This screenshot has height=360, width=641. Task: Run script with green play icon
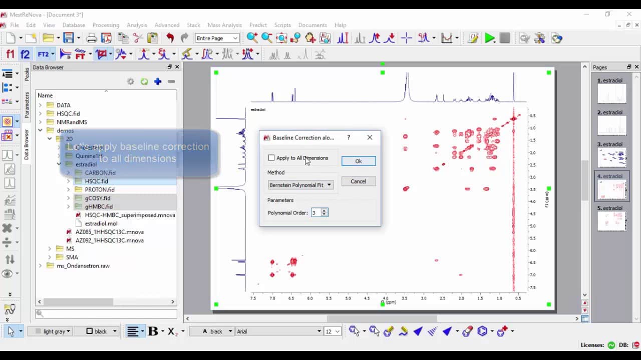[x=490, y=38]
